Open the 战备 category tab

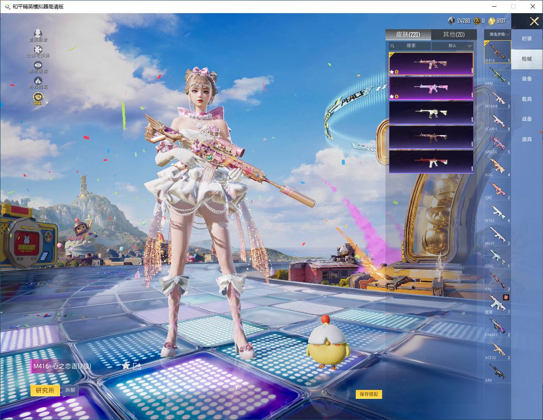click(527, 119)
